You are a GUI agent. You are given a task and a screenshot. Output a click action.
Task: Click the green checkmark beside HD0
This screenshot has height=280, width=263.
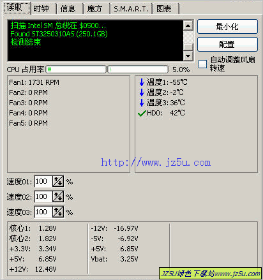coord(142,113)
